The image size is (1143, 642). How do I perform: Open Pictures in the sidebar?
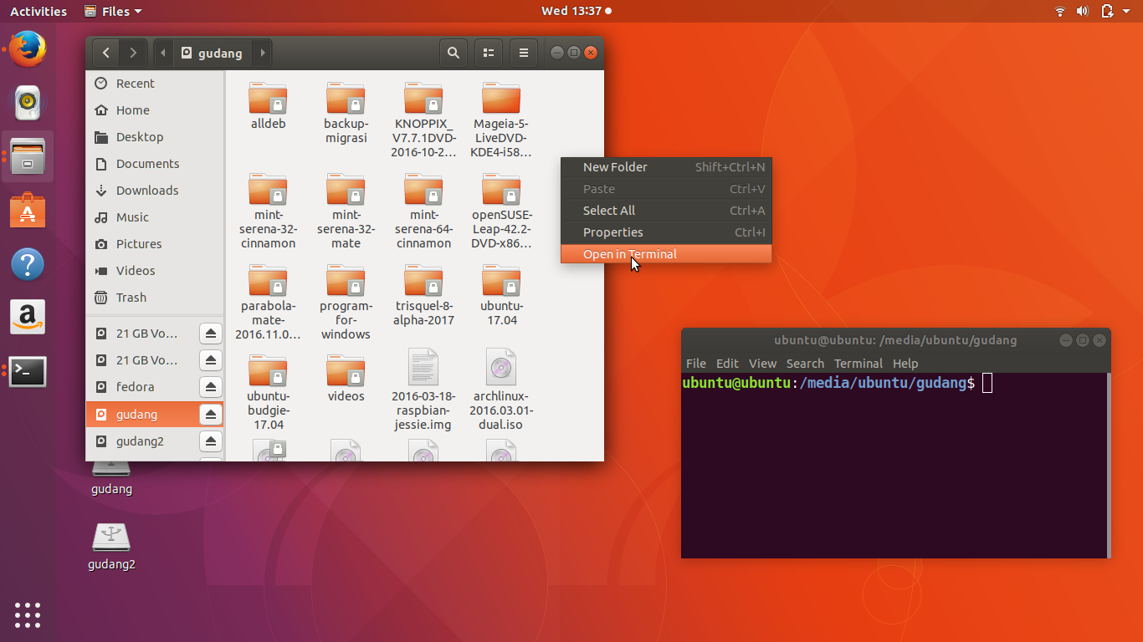point(155,244)
